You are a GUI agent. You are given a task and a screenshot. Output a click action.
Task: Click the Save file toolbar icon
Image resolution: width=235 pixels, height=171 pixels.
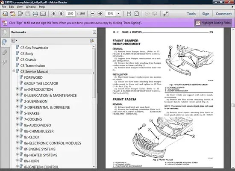pyautogui.click(x=28, y=14)
